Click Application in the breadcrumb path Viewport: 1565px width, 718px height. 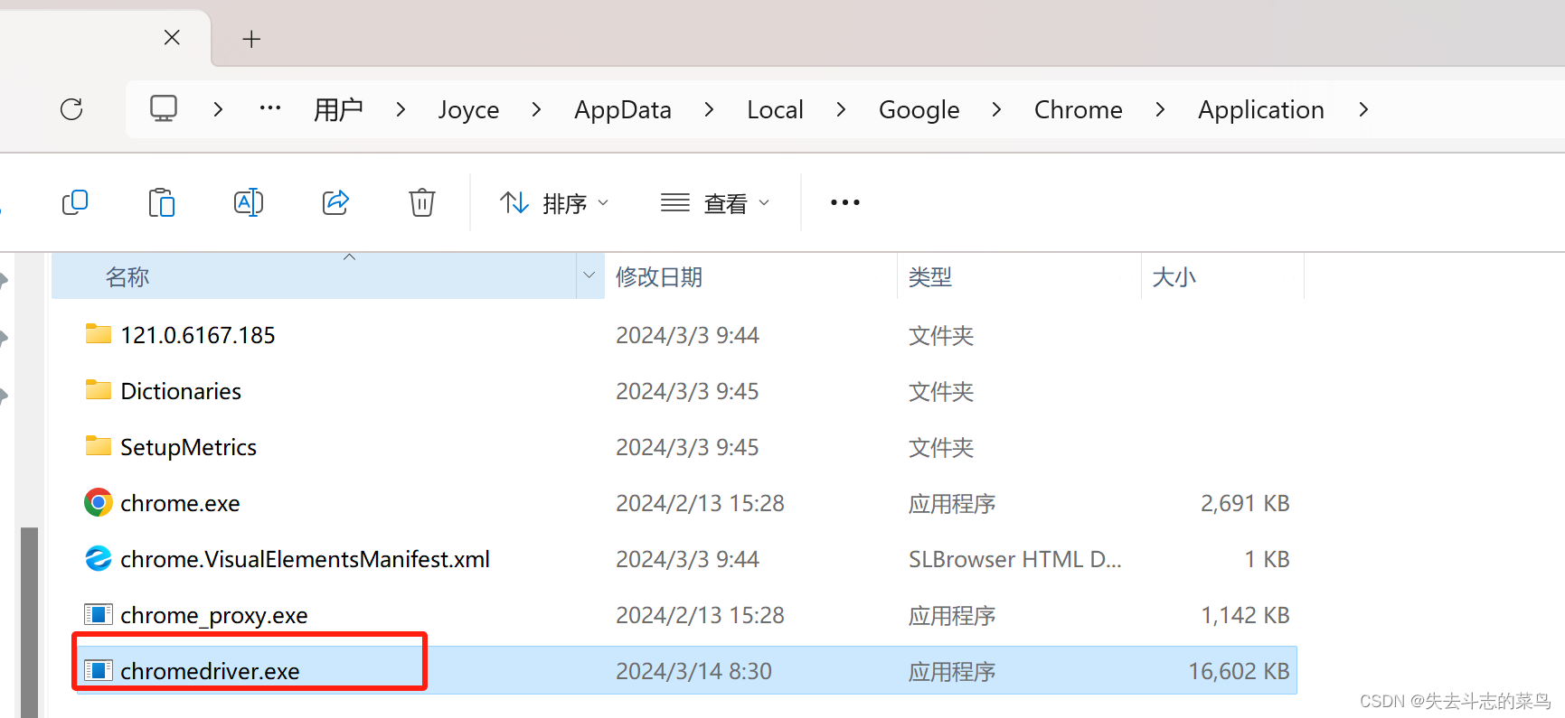tap(1261, 110)
